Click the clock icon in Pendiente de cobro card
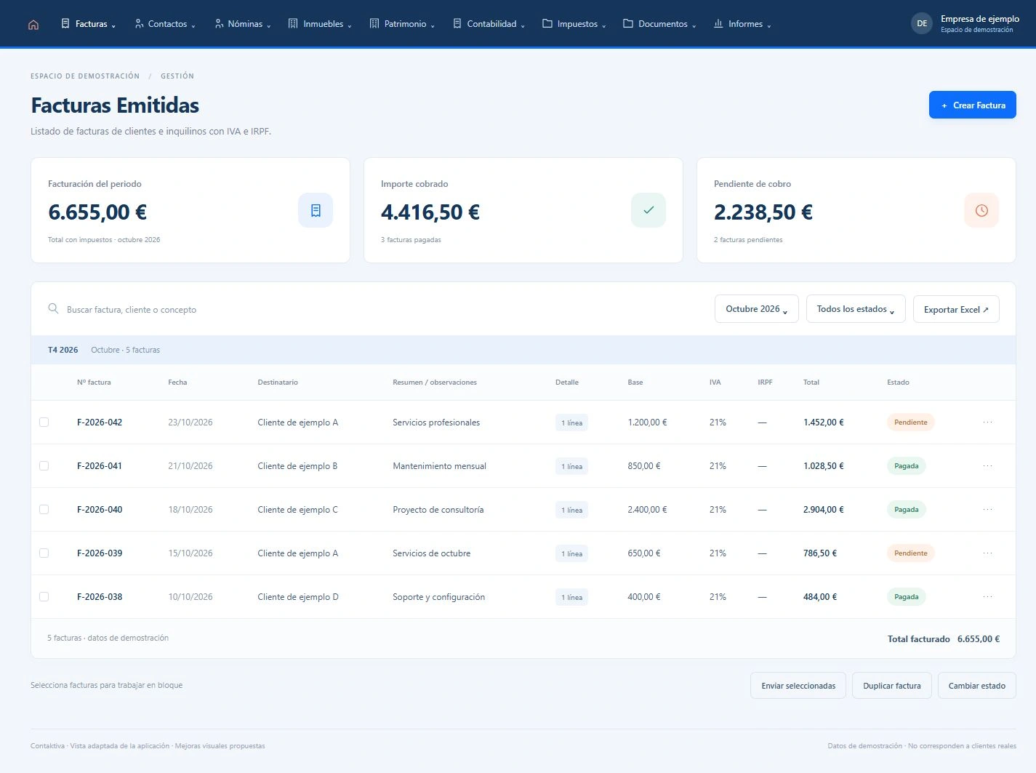Viewport: 1036px width, 773px height. pyautogui.click(x=981, y=210)
